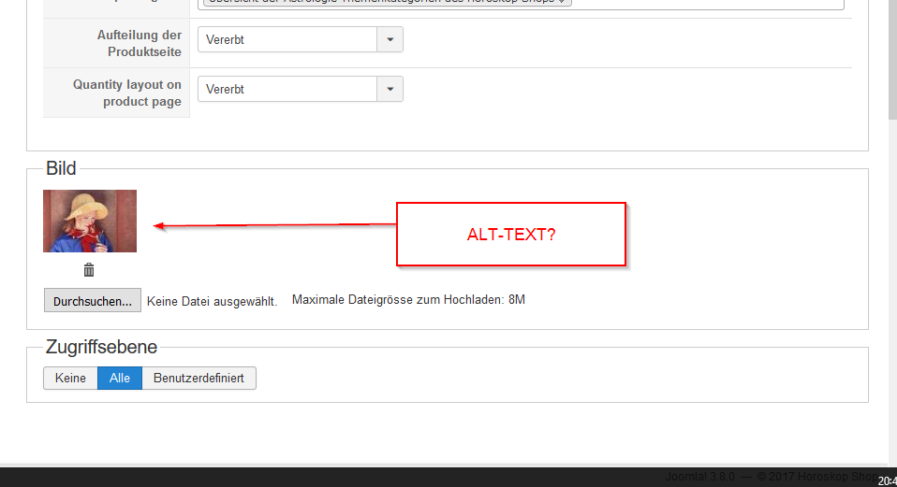897x487 pixels.
Task: Delete the image with the trash icon
Action: (89, 269)
